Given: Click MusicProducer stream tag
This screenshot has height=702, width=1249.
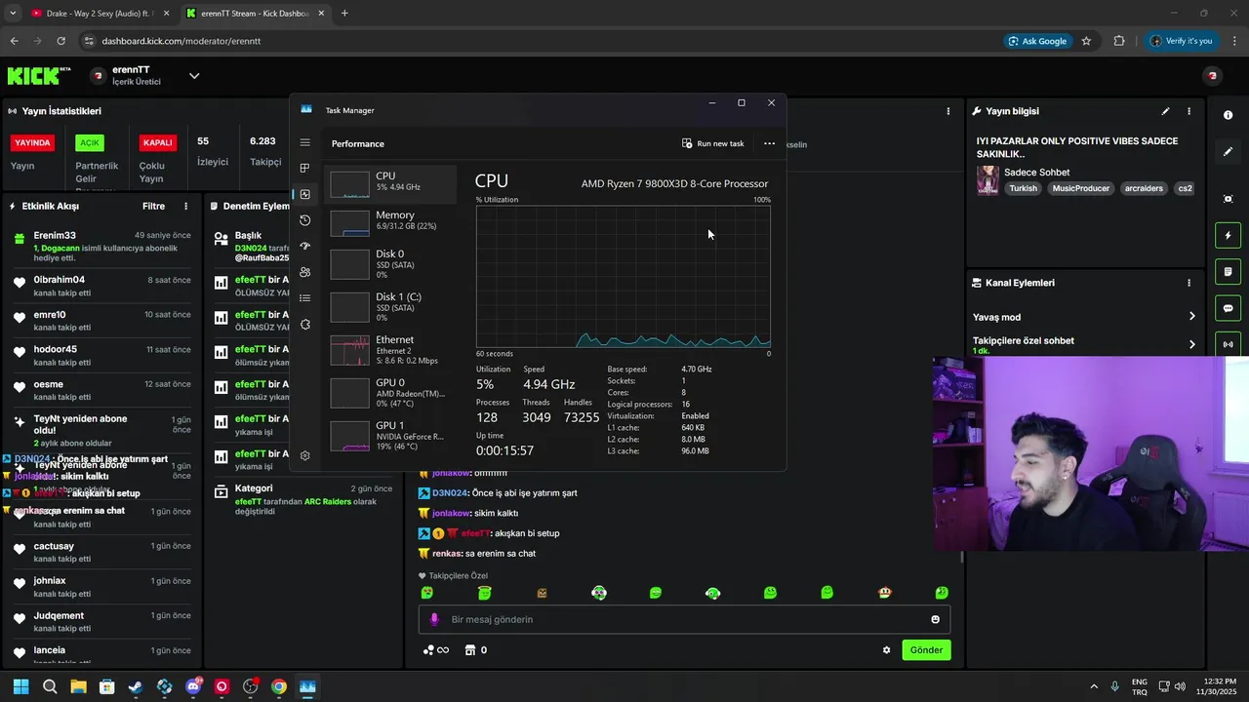Looking at the screenshot, I should [1081, 188].
